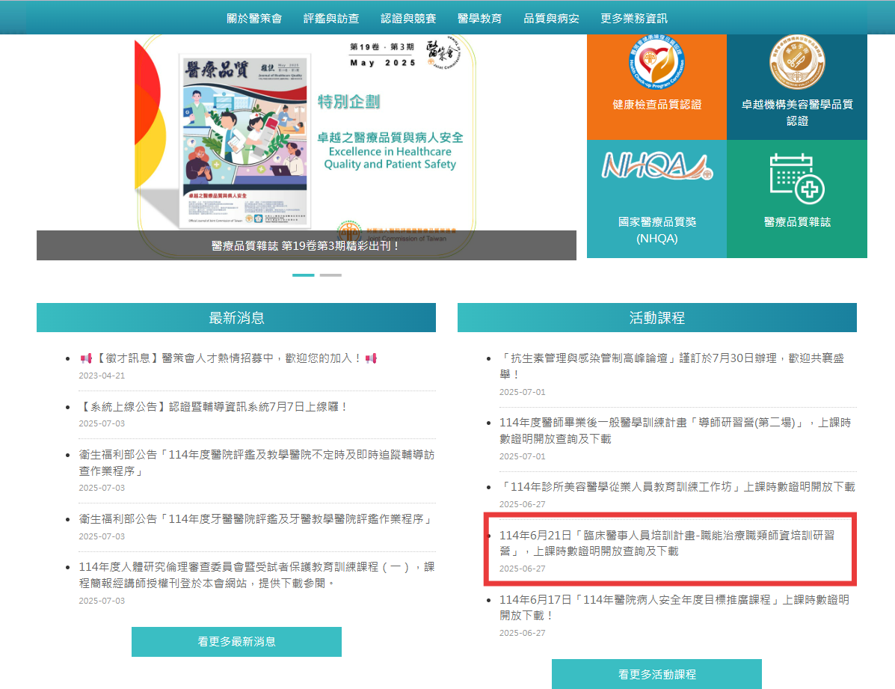Viewport: 895px width, 689px height.
Task: Open 更多業務資訊 menu
Action: tap(633, 18)
